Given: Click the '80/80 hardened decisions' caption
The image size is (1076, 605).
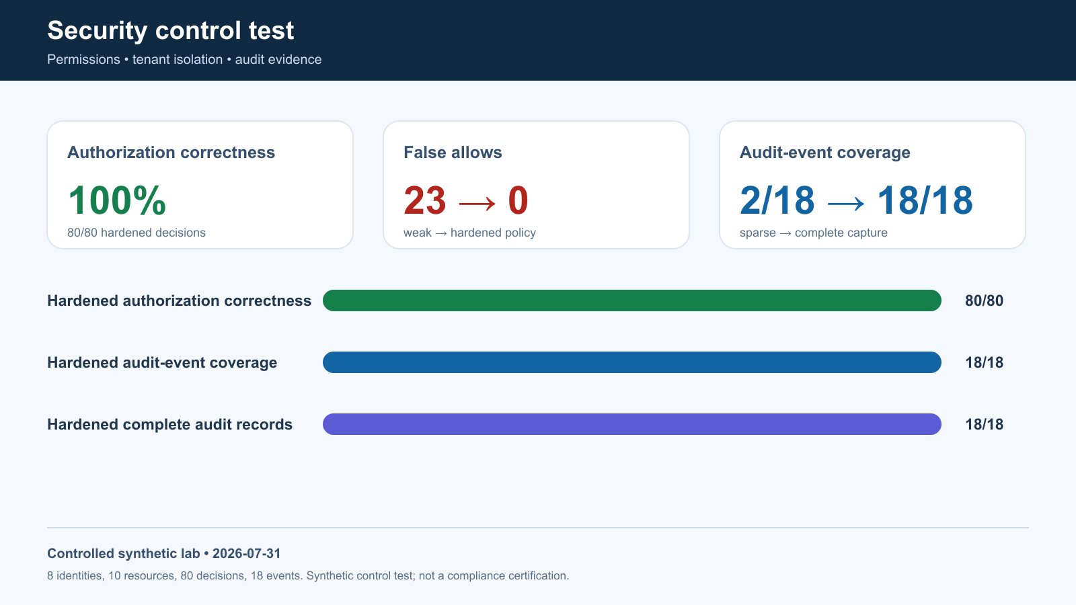Looking at the screenshot, I should tap(137, 233).
